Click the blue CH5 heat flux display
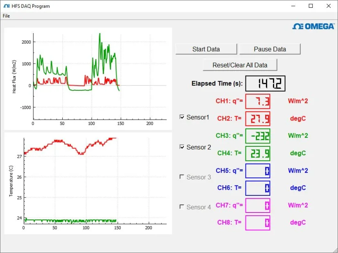 click(x=258, y=171)
